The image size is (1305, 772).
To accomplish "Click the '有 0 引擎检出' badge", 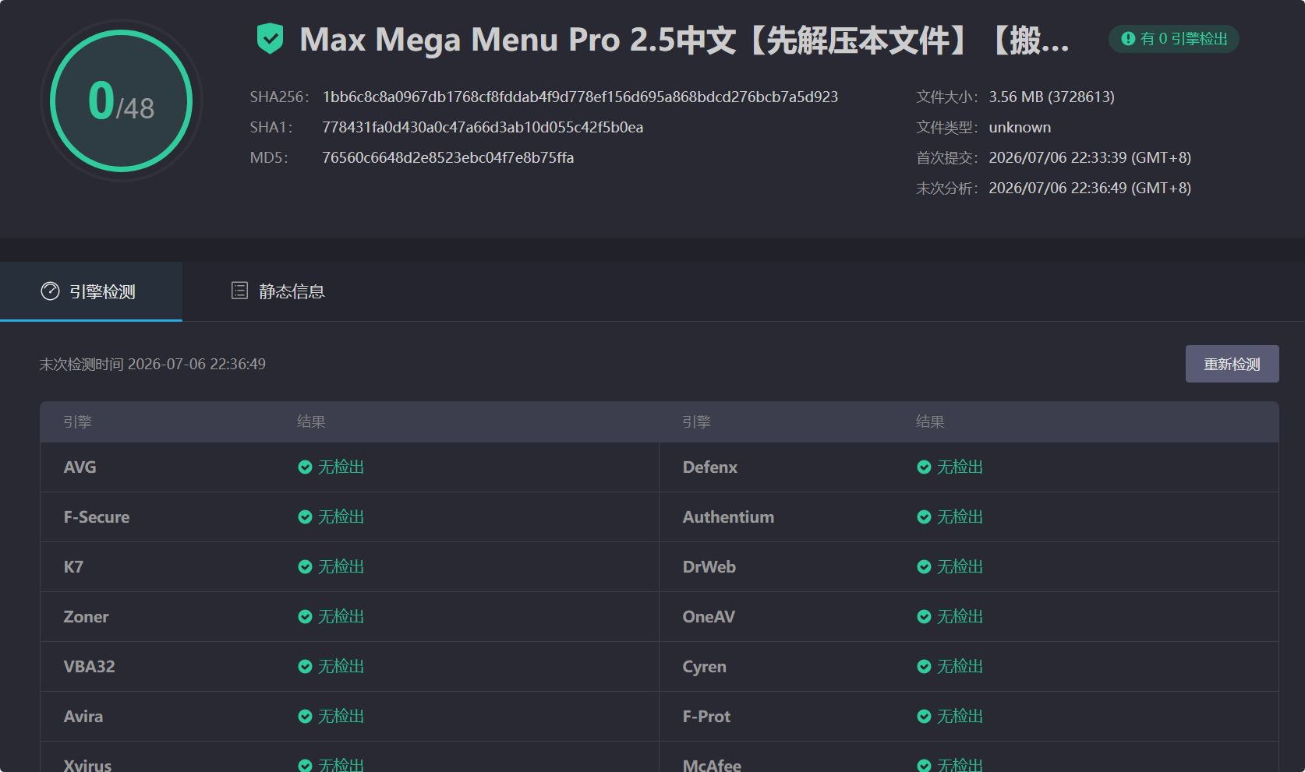I will (1174, 39).
